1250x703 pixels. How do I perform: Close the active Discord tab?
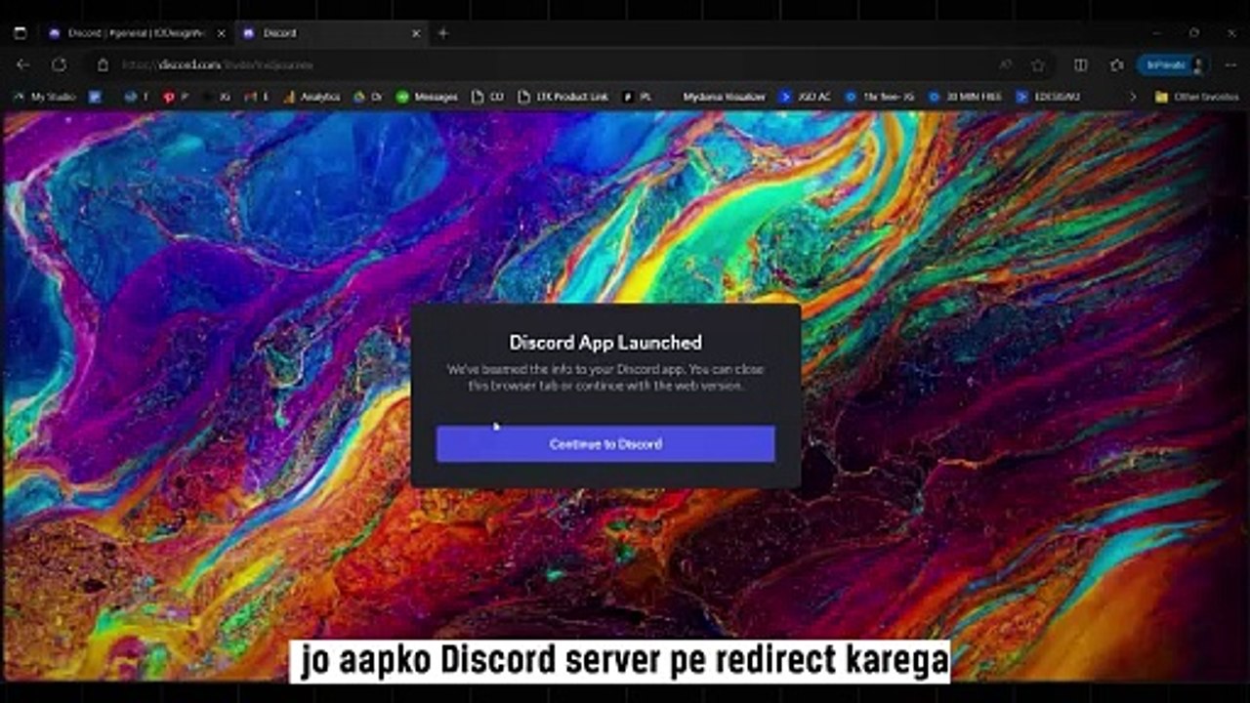click(x=416, y=33)
